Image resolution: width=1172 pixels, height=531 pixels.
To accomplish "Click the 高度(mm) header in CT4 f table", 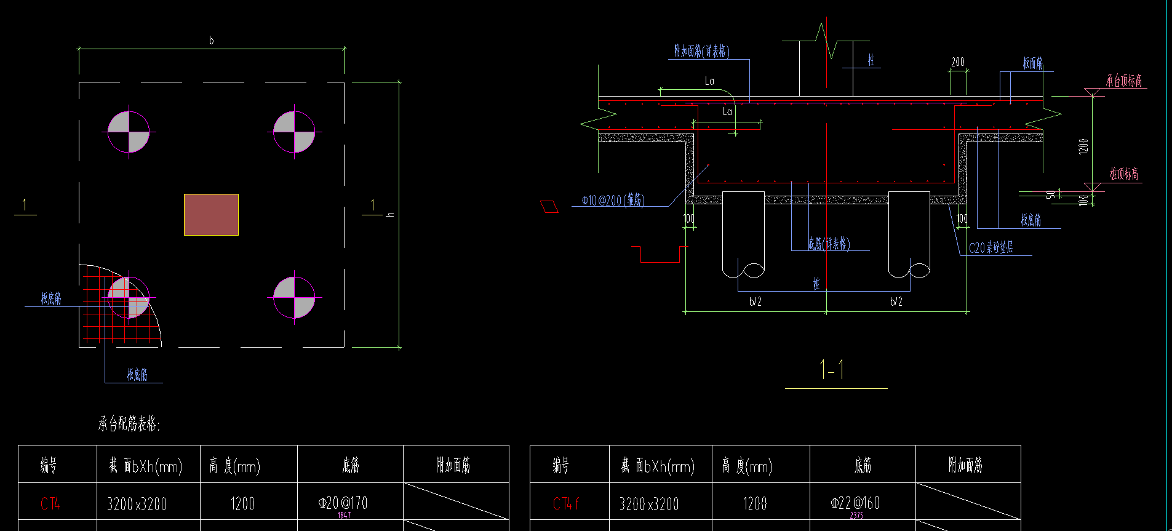I will [747, 466].
